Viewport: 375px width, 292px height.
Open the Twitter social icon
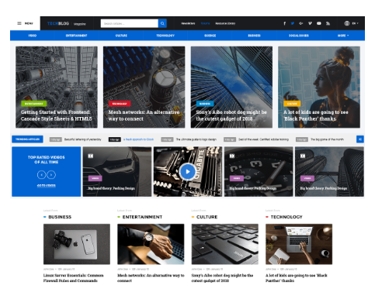(293, 23)
